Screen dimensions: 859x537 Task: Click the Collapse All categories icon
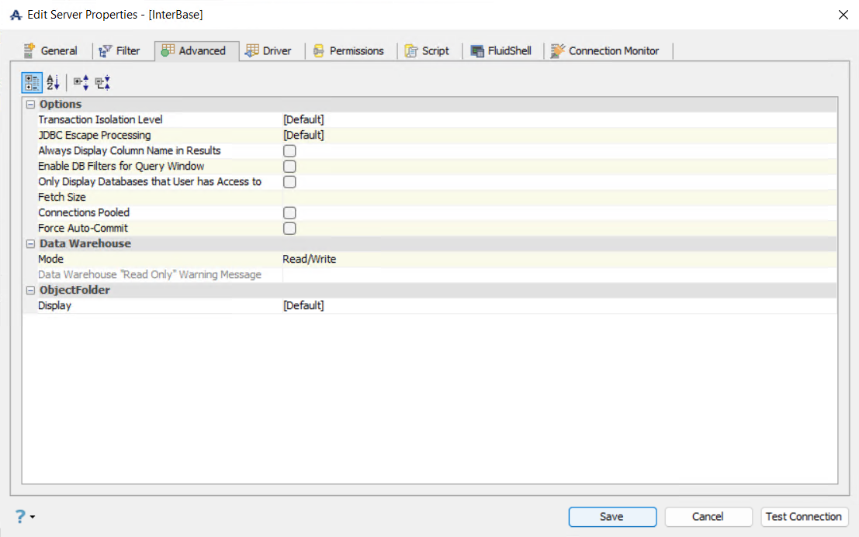(x=102, y=82)
